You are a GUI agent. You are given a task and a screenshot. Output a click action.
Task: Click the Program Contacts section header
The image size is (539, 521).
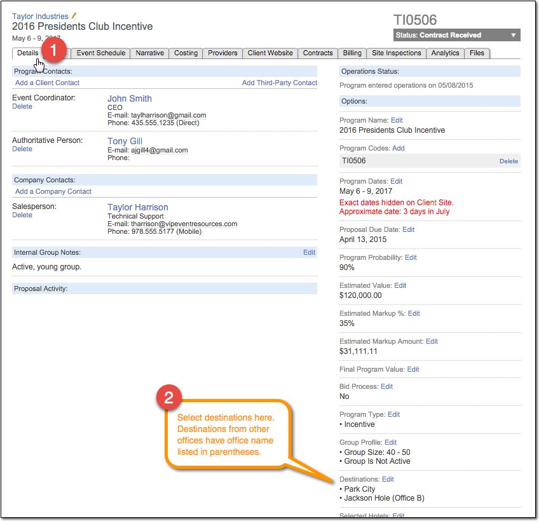pyautogui.click(x=165, y=72)
